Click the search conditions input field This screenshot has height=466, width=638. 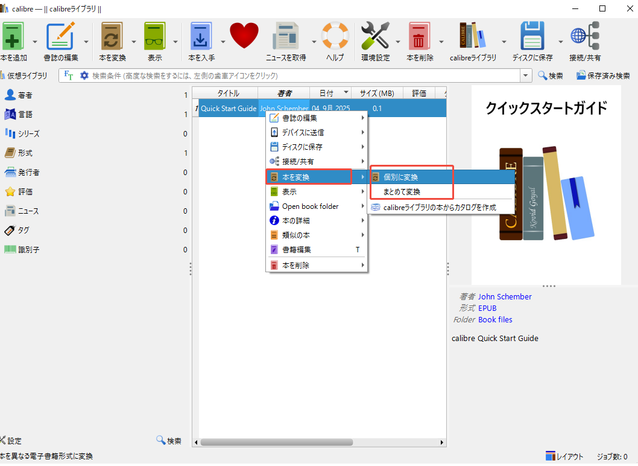(305, 75)
